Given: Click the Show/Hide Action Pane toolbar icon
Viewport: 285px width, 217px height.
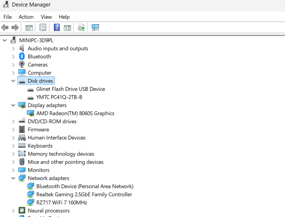Looking at the screenshot, I should (x=67, y=28).
